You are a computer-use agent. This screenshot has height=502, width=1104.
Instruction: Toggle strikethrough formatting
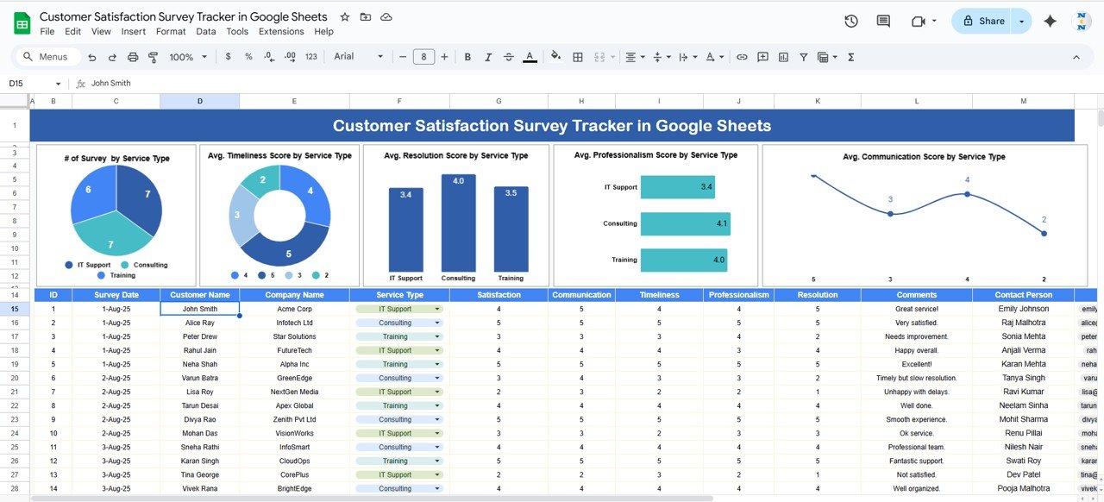click(509, 57)
